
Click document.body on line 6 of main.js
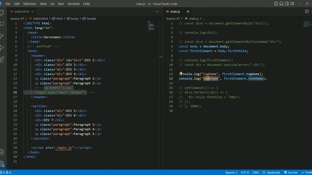click(216, 47)
